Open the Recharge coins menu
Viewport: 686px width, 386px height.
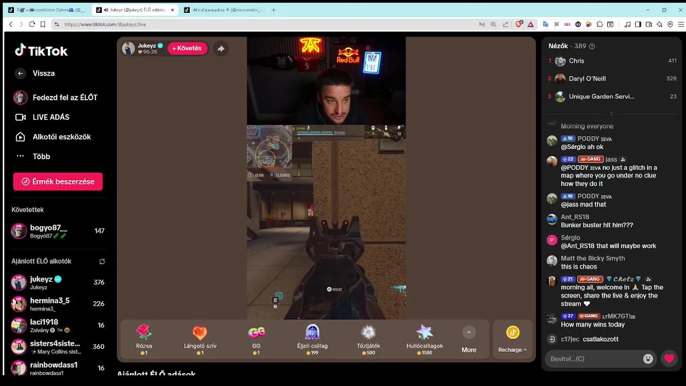point(513,340)
